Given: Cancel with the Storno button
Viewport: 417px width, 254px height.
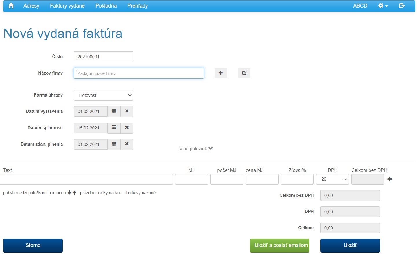Looking at the screenshot, I should pos(33,245).
